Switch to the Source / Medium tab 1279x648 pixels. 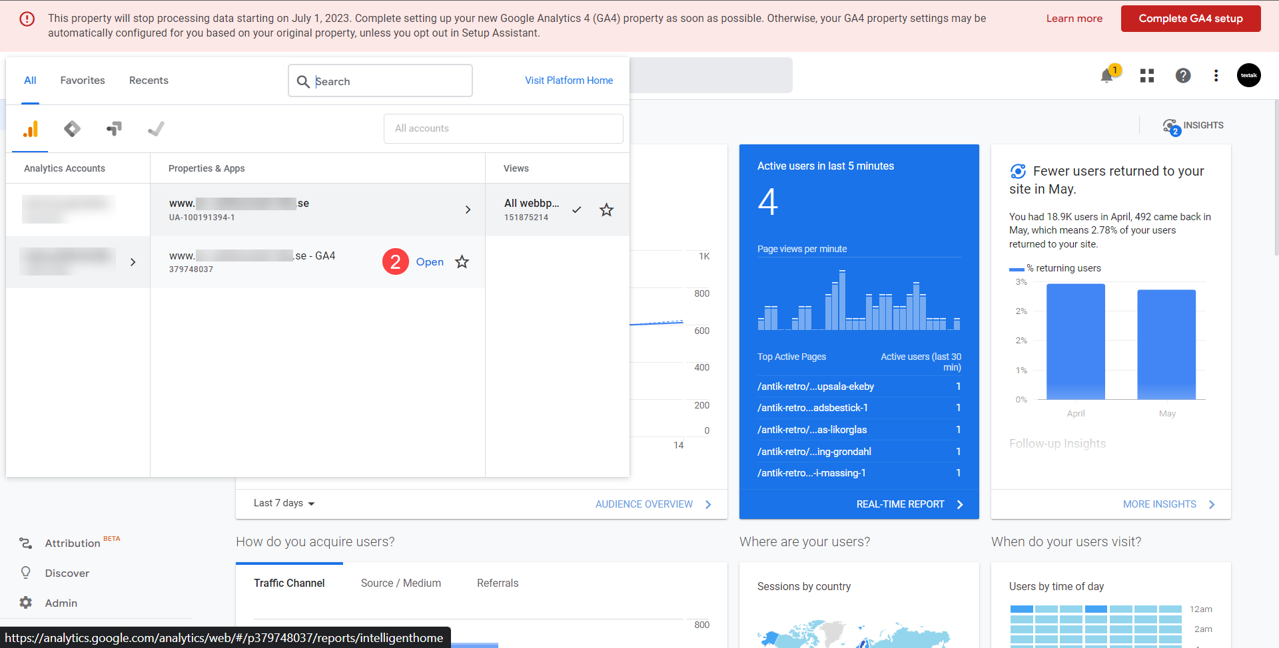point(400,583)
